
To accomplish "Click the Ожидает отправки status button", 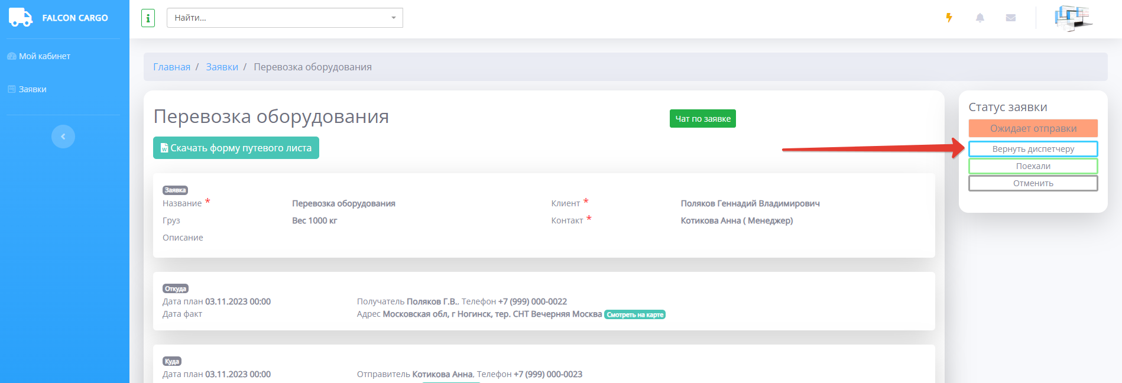I will [x=1033, y=128].
